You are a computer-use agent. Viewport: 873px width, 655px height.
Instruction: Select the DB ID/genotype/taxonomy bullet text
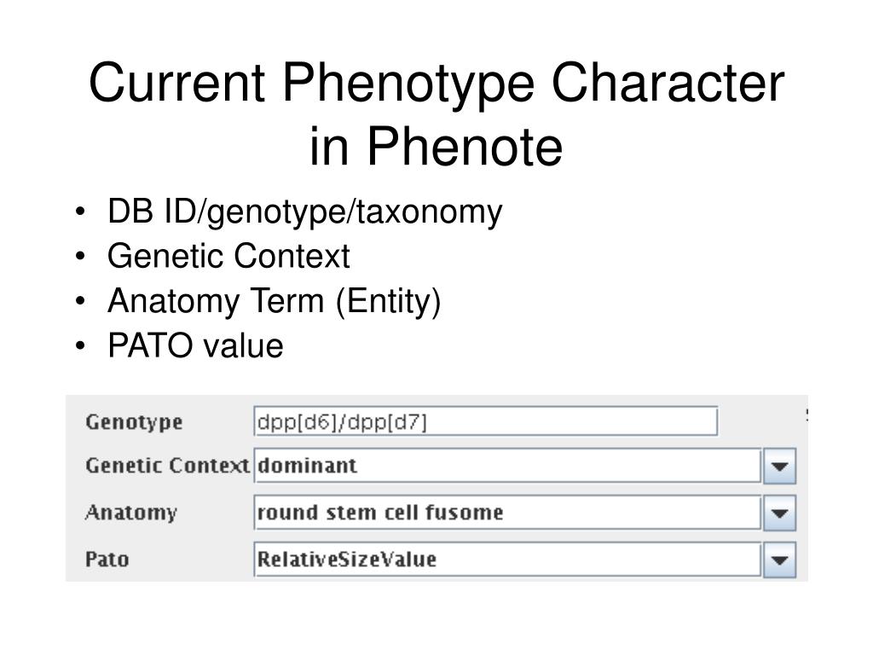click(305, 212)
